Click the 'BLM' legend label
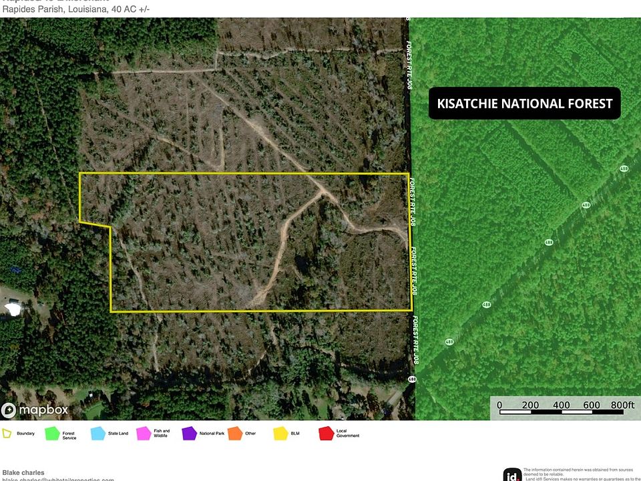This screenshot has height=481, width=641. point(294,434)
